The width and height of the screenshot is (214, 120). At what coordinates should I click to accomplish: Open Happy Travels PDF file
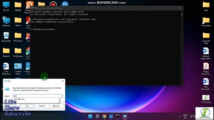(x=206, y=69)
